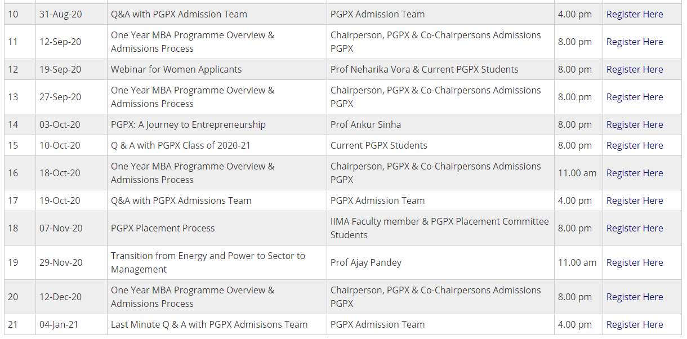Register for Q & A with PGPX Class of 2020-21

[x=635, y=145]
